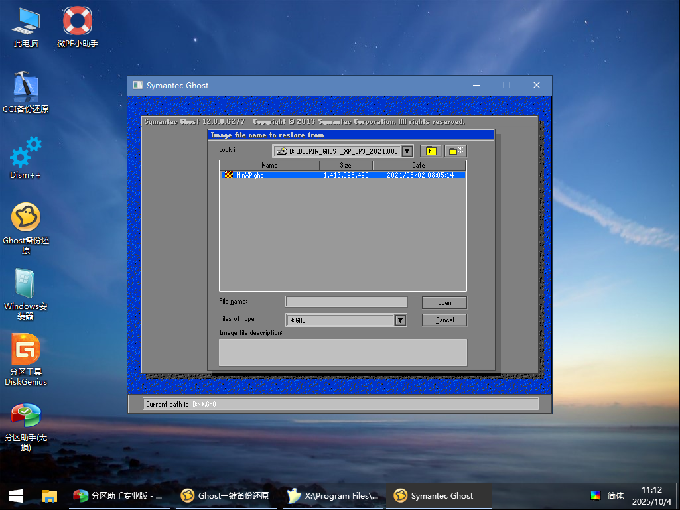Open the Ghost备份还原 desktop icon

26,228
